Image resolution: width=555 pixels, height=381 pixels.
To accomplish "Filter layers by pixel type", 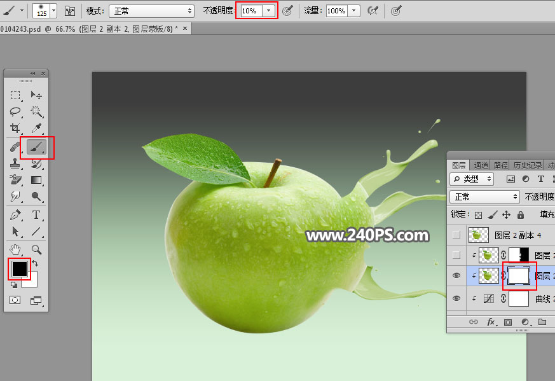I will (510, 179).
